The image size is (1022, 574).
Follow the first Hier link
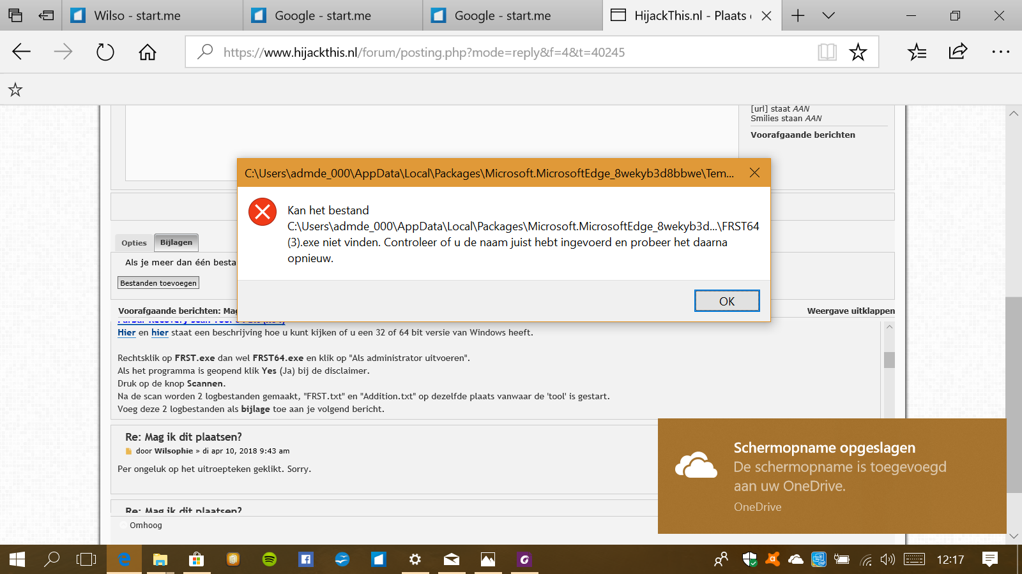coord(126,332)
